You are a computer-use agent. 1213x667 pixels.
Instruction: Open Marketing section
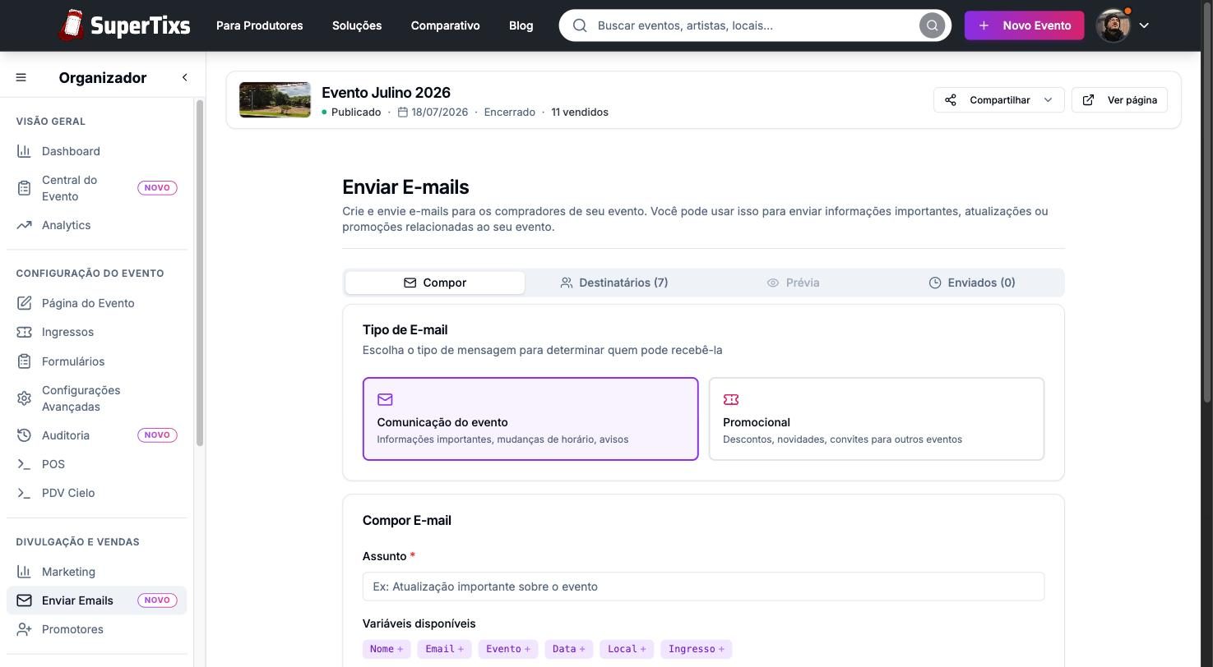pos(97,572)
